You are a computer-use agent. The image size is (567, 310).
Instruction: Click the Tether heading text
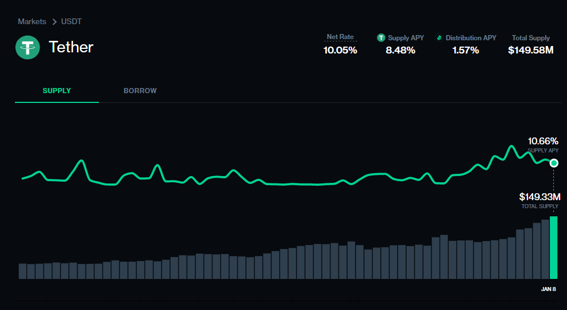[71, 47]
